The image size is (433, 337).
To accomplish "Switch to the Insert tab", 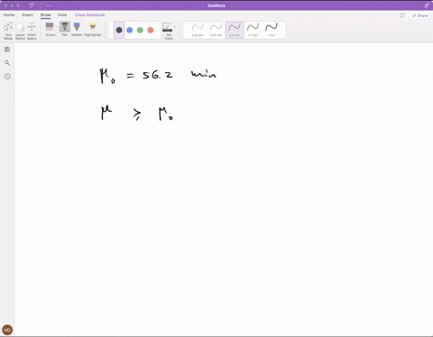I will [27, 14].
